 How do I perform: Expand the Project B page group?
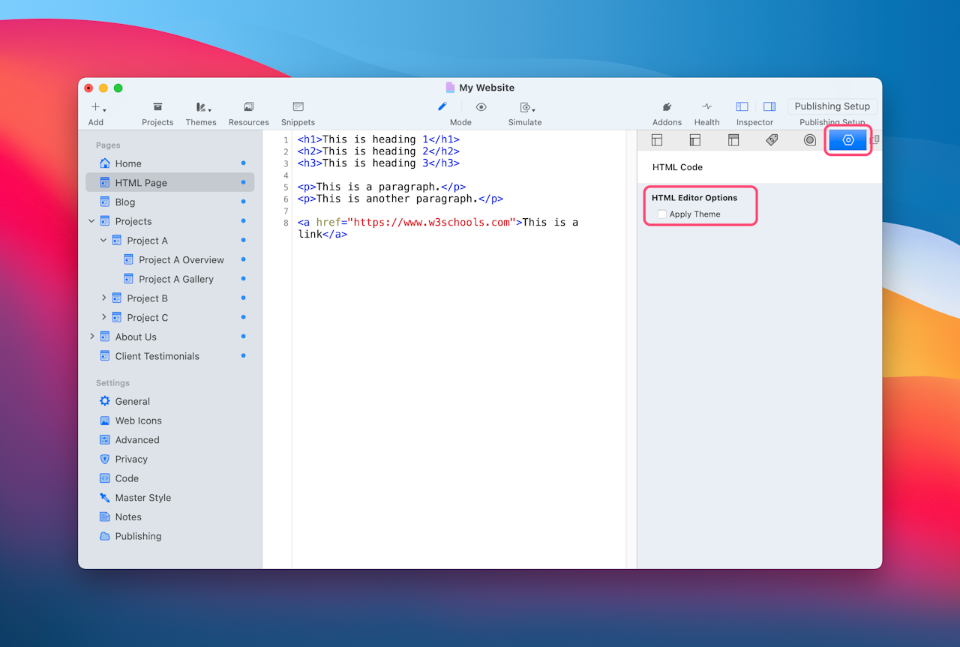click(x=104, y=298)
